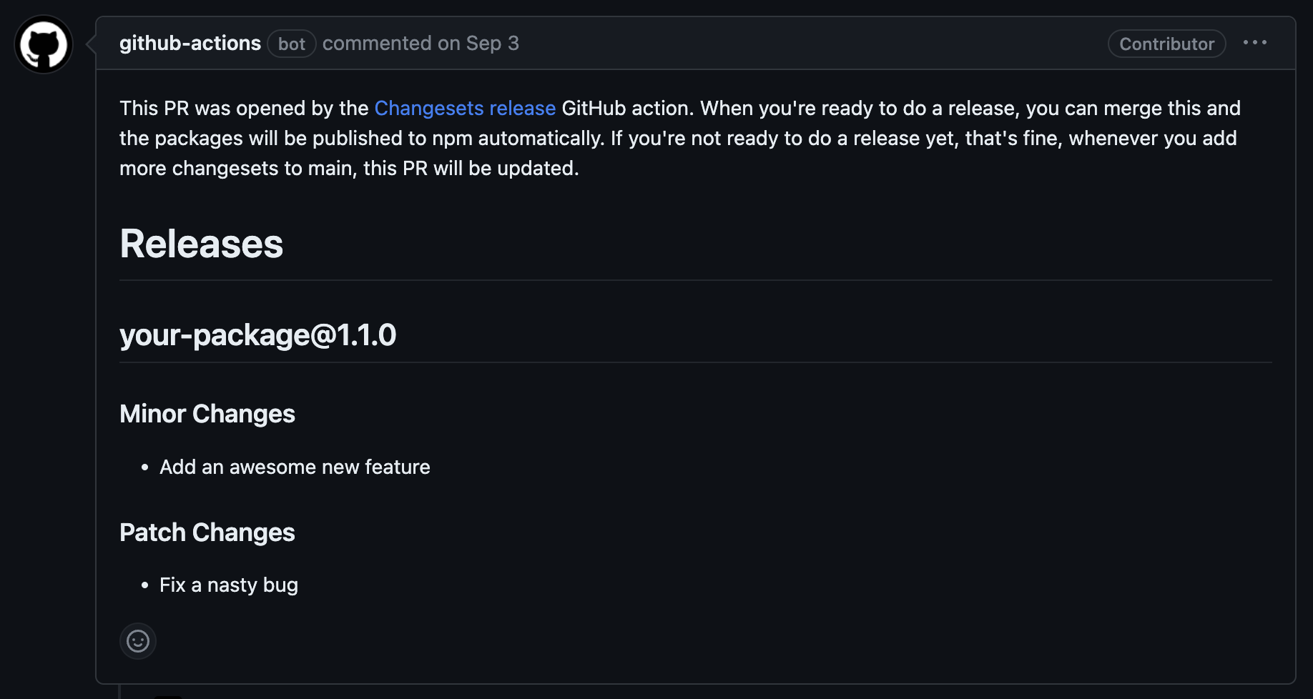Viewport: 1313px width, 699px height.
Task: Click the timeline connector left of the comment
Action: [86, 44]
